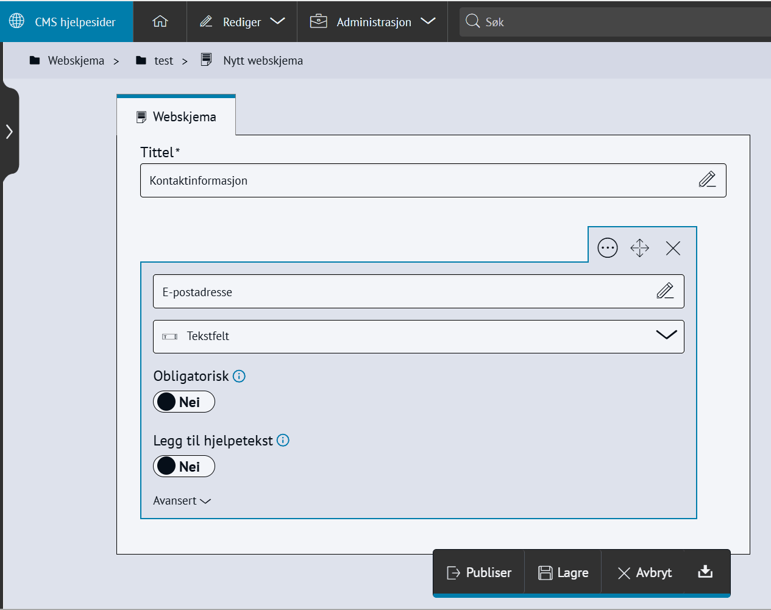Click info icon beside Legg til hjelpetekst
The height and width of the screenshot is (610, 771).
[283, 440]
